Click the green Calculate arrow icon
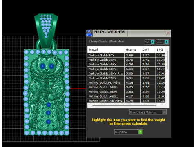The width and height of the screenshot is (196, 147). tap(140, 132)
